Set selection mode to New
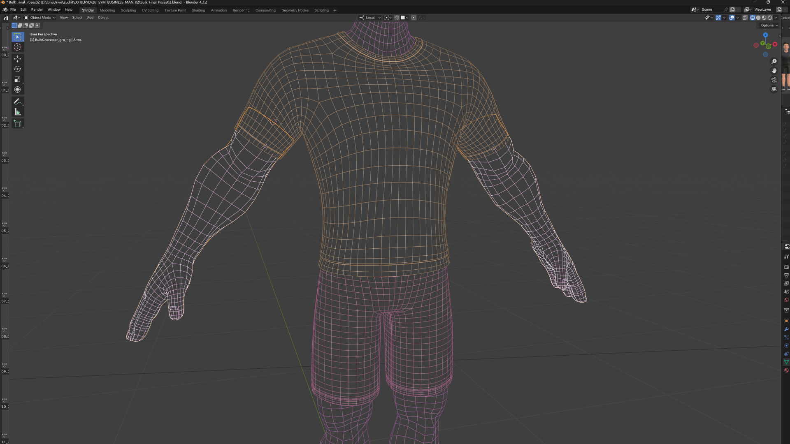This screenshot has height=444, width=790. coord(14,25)
